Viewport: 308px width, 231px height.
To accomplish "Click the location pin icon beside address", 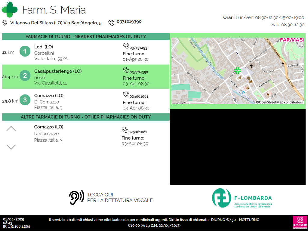I will [x=5, y=23].
